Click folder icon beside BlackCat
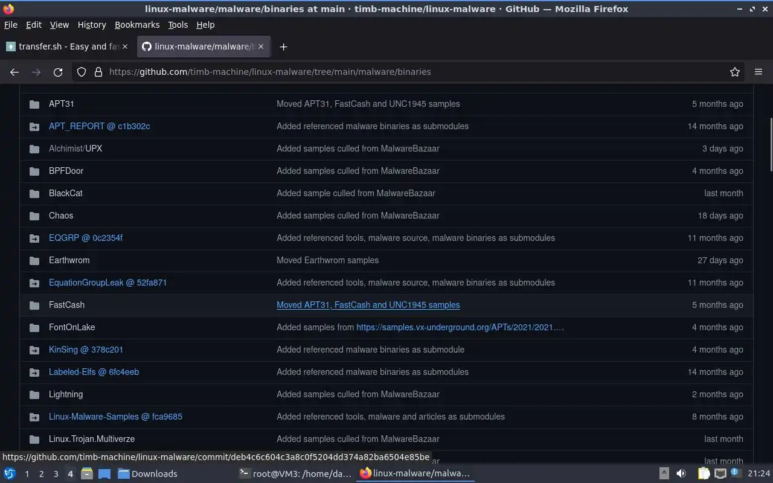 [34, 194]
